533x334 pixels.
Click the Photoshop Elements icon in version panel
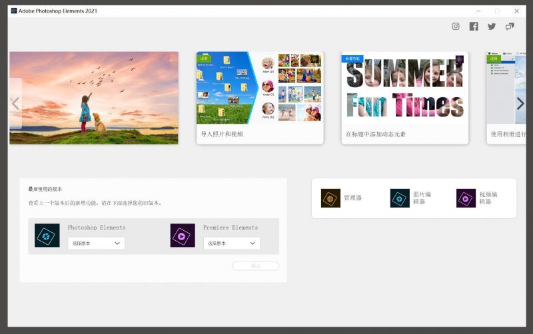coord(47,236)
